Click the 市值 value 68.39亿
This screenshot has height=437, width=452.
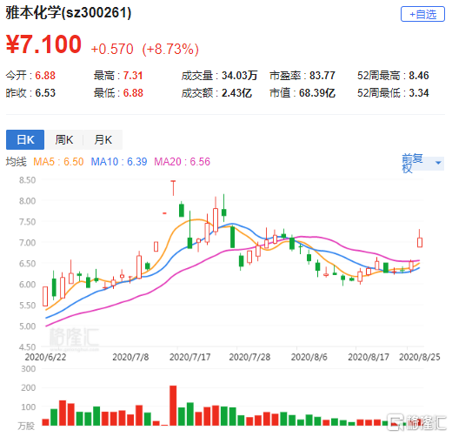pos(317,93)
